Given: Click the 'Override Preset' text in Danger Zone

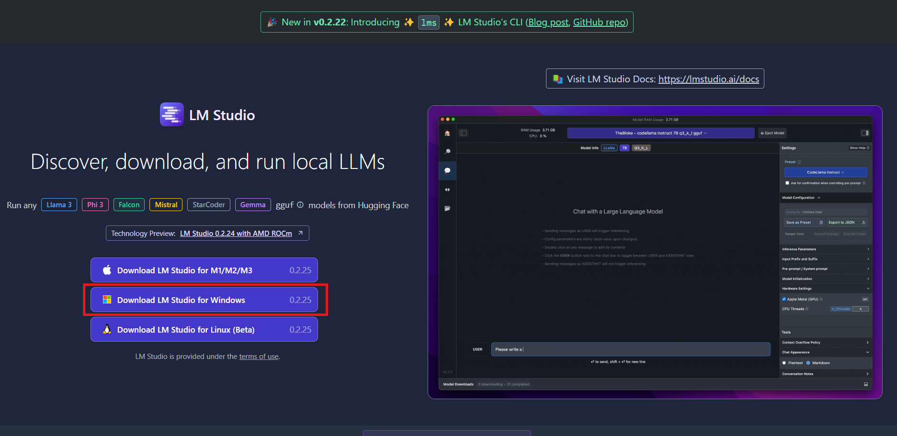Looking at the screenshot, I should coord(854,234).
